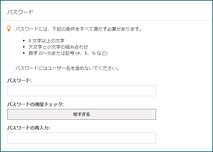Click the 大文字と小文字の組み合わせ requirement

[x=58, y=47]
